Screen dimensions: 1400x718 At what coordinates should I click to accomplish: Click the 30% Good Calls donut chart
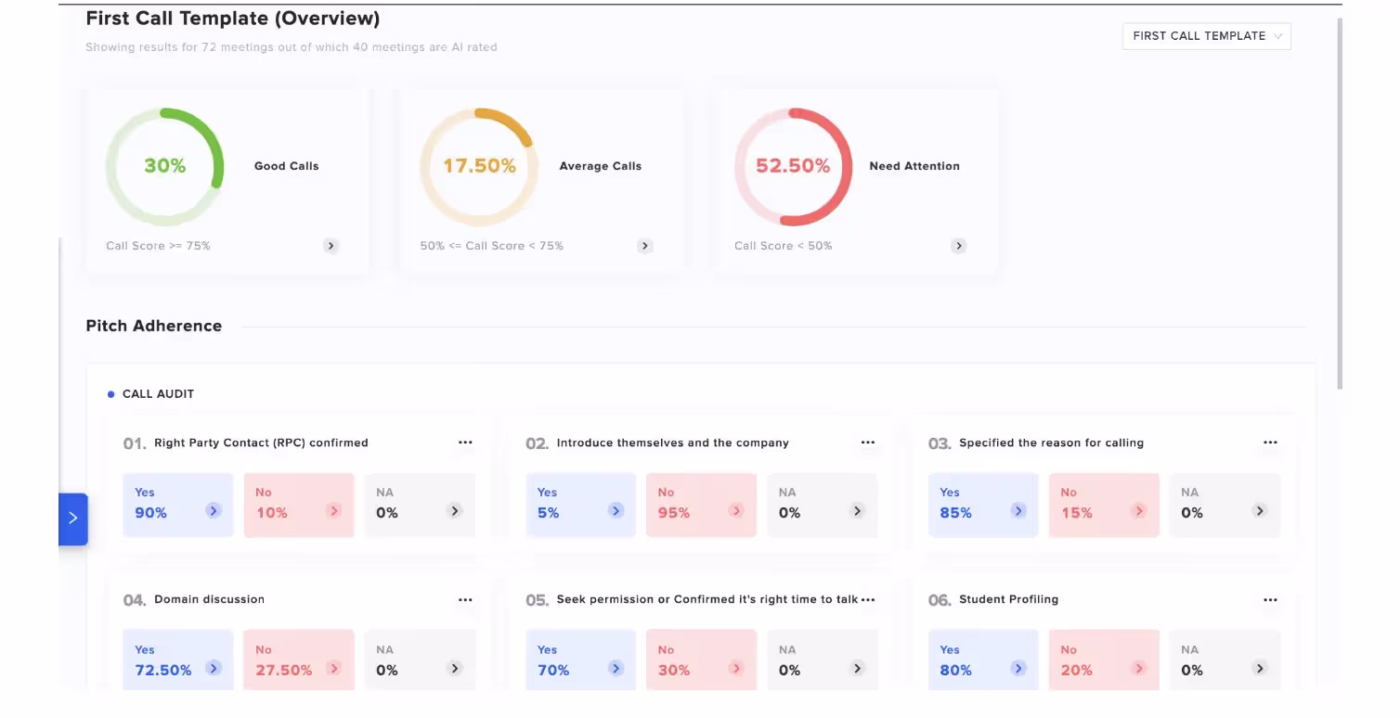click(164, 166)
